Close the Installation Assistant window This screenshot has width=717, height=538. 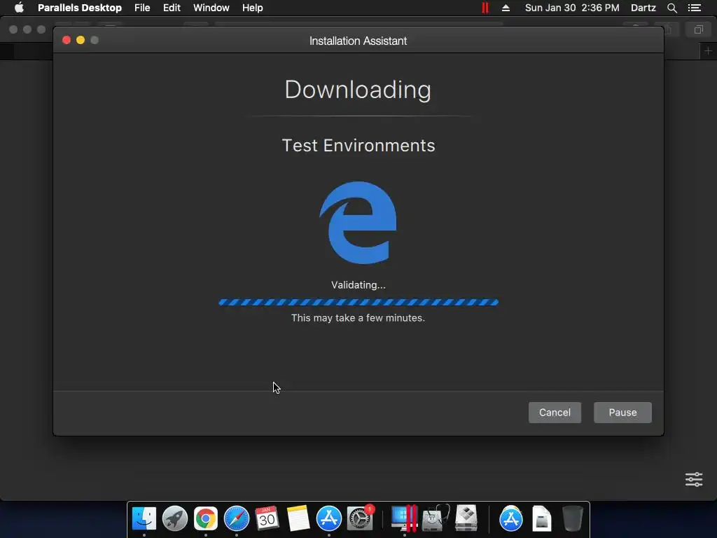[x=67, y=40]
